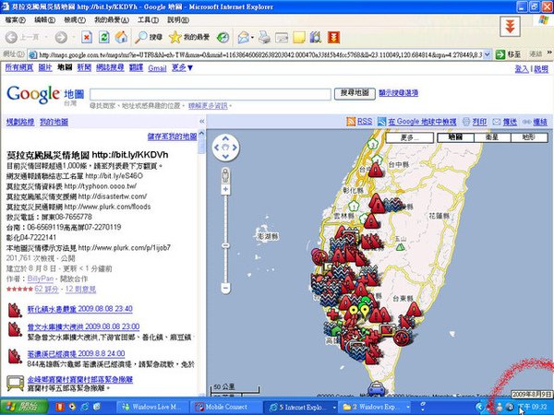Refresh the page with green arrows icon
The height and width of the screenshot is (415, 554).
pyautogui.click(x=103, y=37)
